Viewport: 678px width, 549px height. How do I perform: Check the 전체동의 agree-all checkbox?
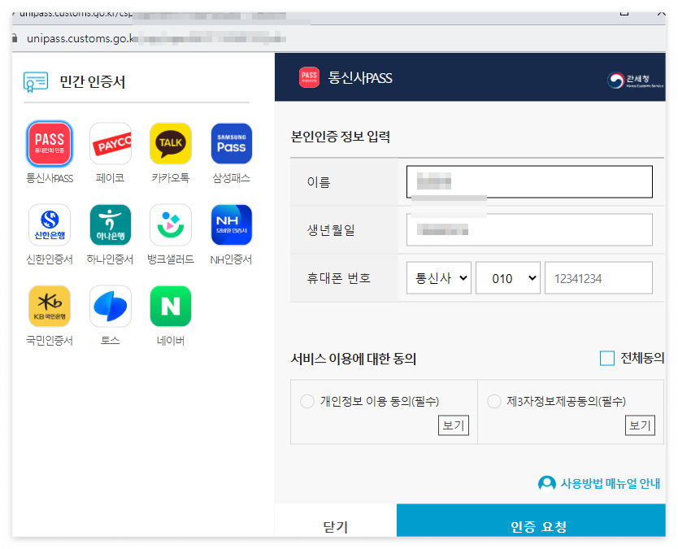coord(607,358)
